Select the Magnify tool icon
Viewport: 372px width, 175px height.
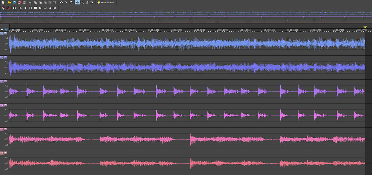pos(82,3)
